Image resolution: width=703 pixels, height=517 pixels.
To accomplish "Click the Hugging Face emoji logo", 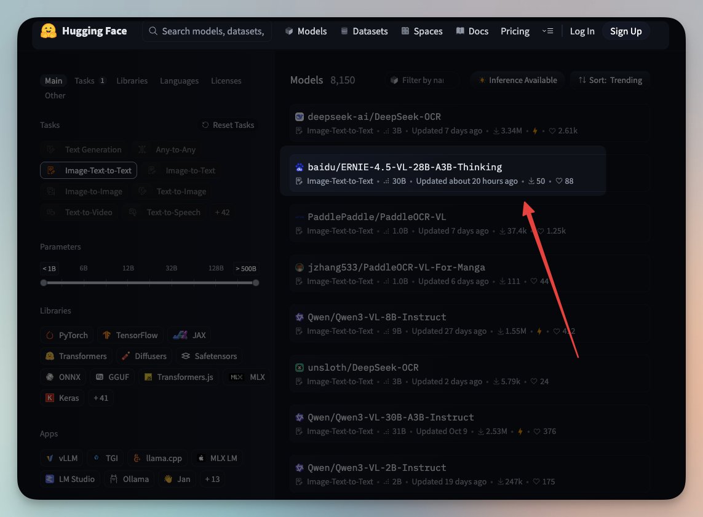I will [x=49, y=31].
